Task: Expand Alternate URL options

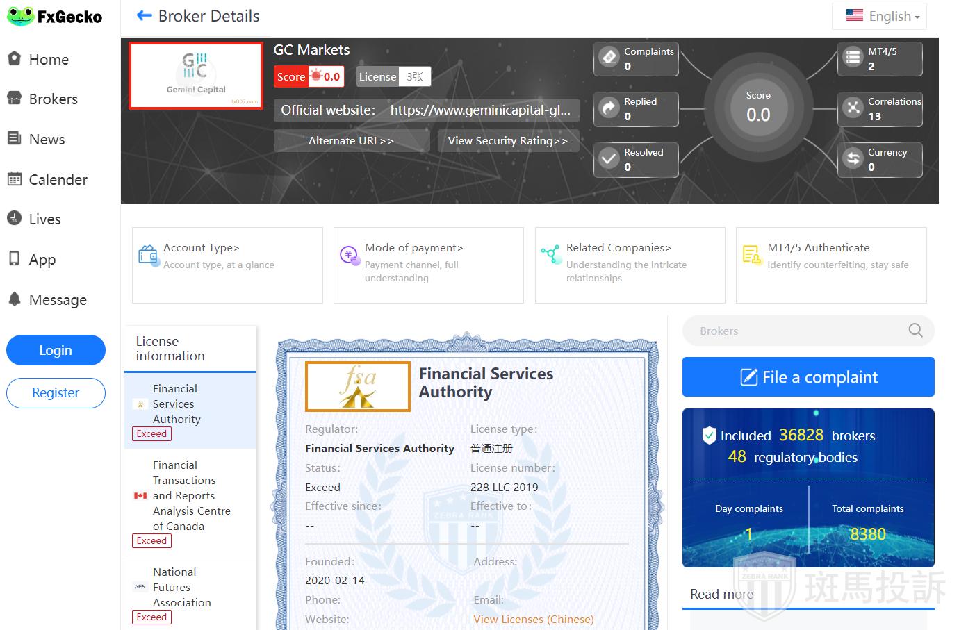Action: pos(351,141)
